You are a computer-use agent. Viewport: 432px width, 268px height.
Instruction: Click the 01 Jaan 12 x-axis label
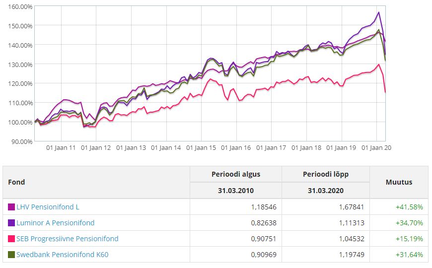click(x=96, y=148)
